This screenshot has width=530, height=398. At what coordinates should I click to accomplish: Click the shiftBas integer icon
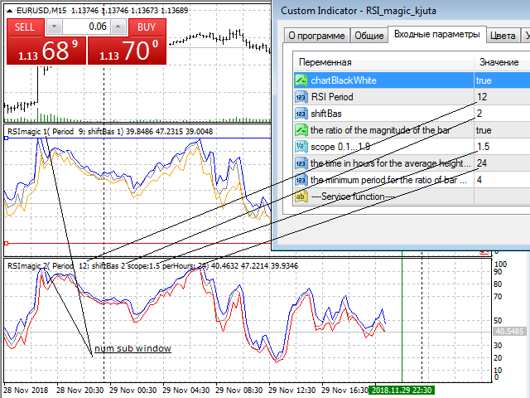click(x=301, y=114)
